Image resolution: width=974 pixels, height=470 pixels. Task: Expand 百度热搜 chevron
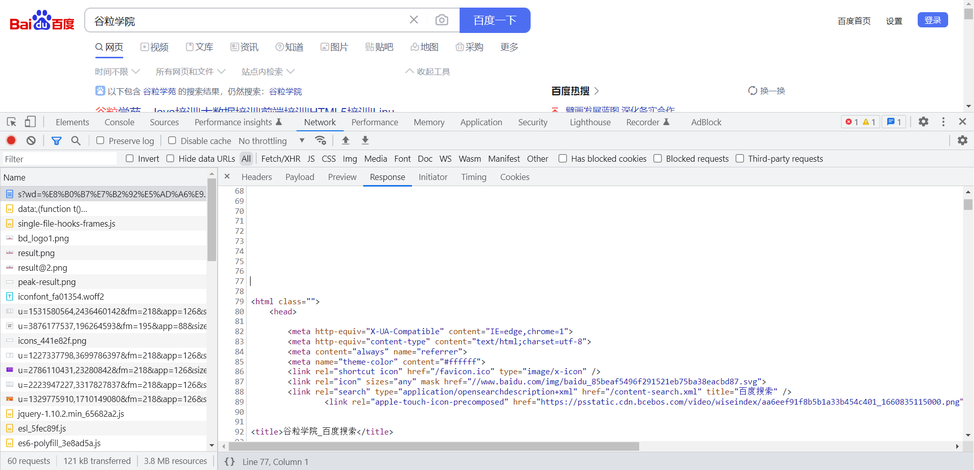(597, 91)
